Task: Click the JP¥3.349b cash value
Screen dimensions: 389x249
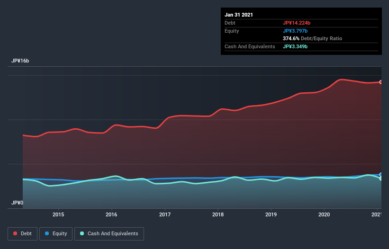Action: click(295, 46)
